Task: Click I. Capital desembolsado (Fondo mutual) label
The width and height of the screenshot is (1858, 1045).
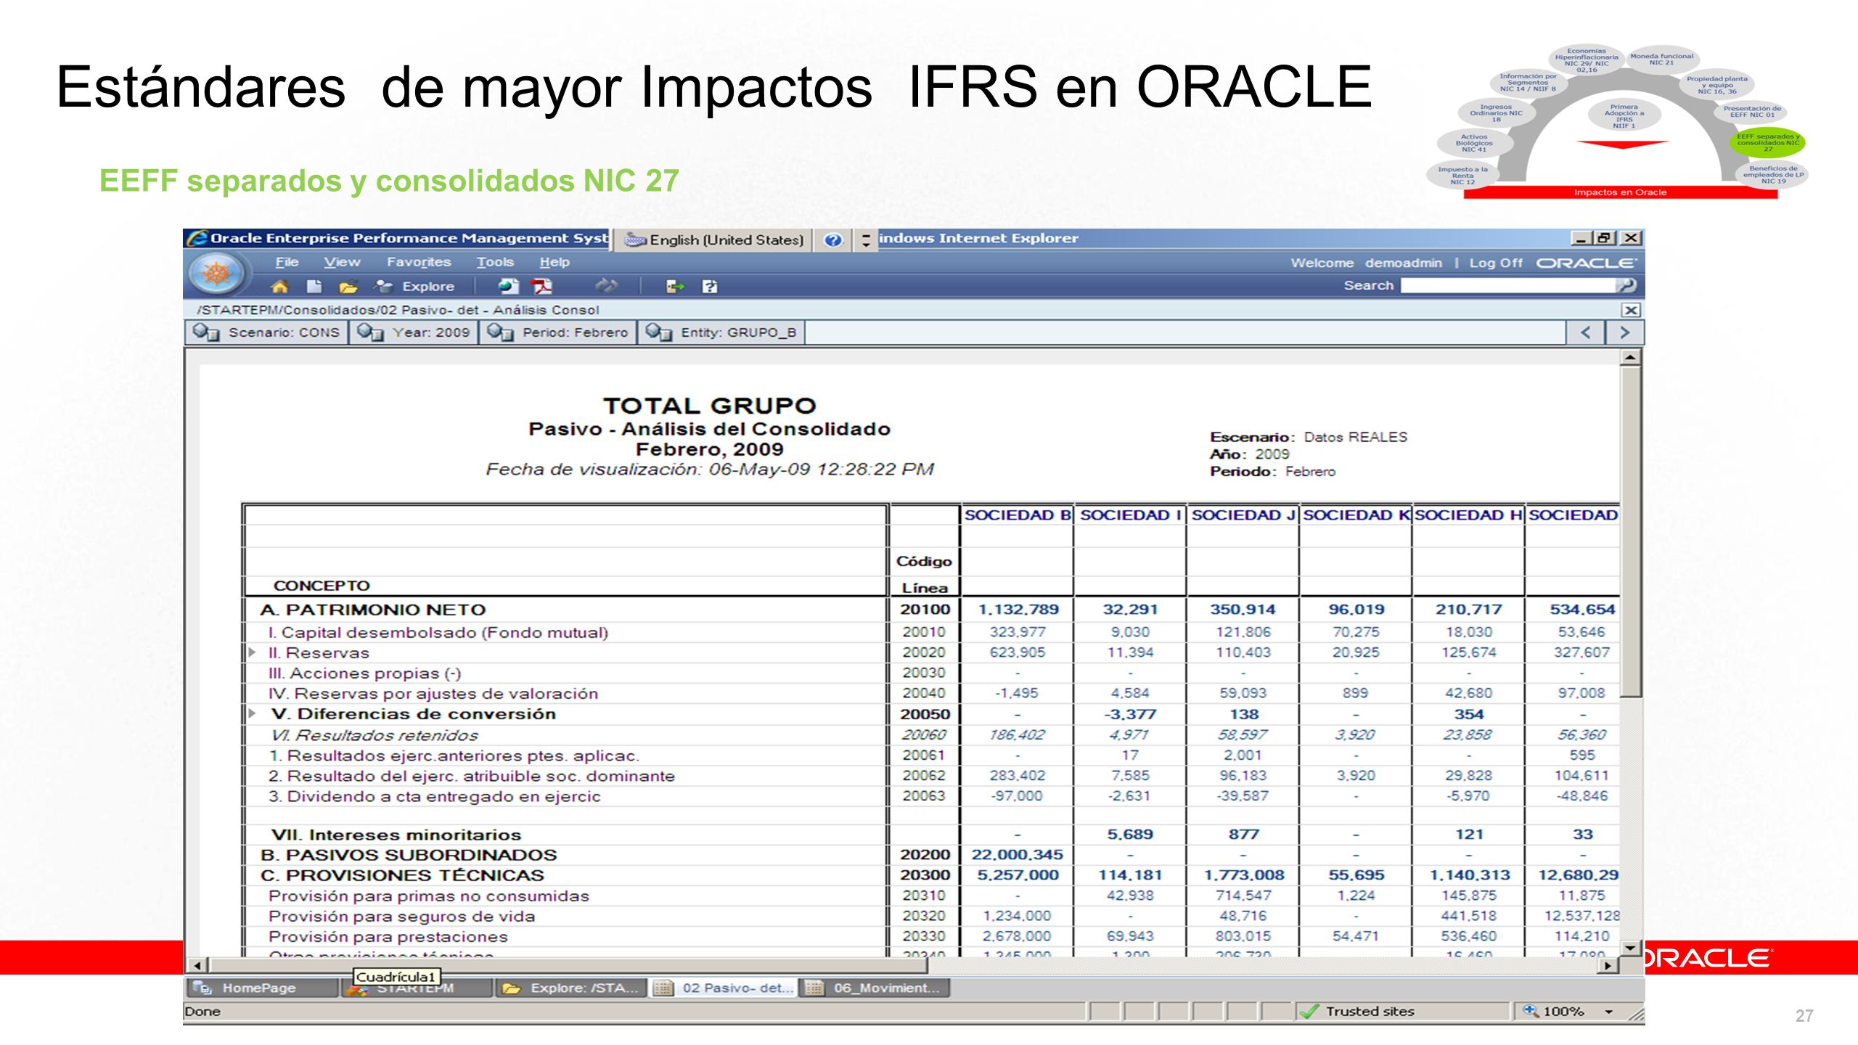Action: pos(438,632)
